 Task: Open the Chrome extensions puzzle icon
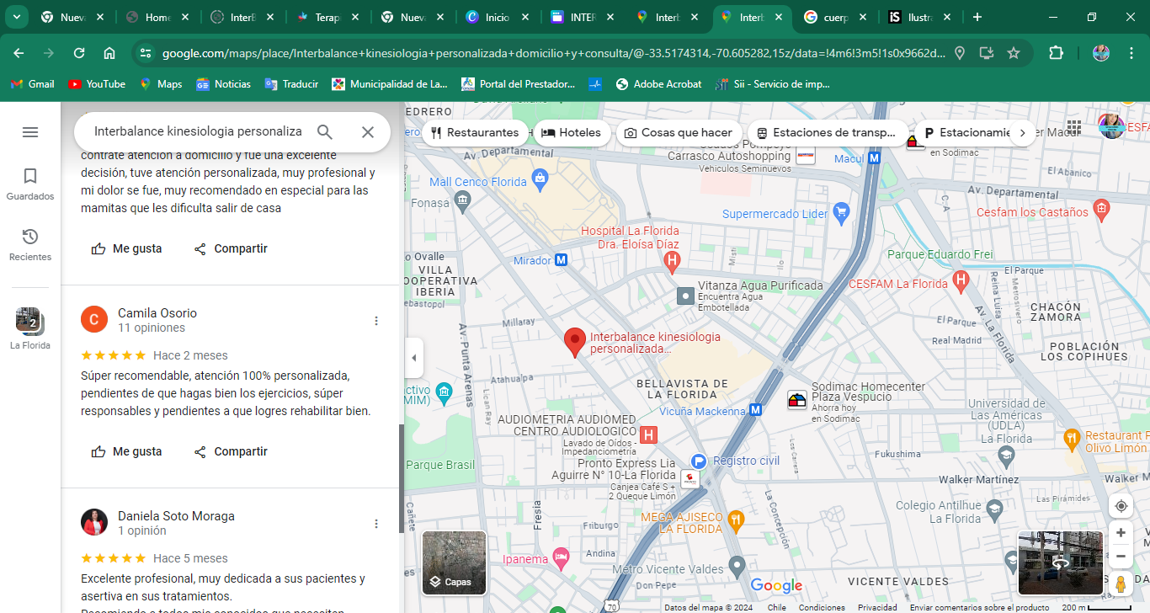pyautogui.click(x=1056, y=53)
